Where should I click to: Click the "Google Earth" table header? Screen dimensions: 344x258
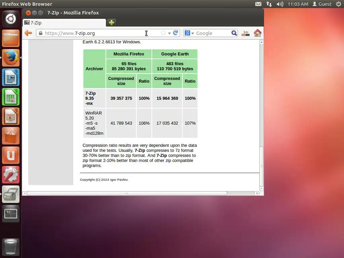pyautogui.click(x=175, y=54)
